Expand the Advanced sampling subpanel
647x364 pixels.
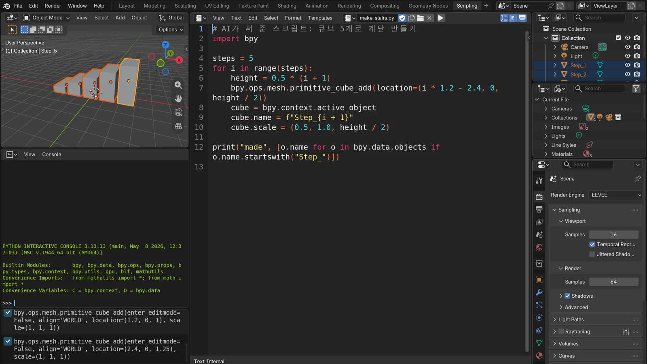(561, 307)
